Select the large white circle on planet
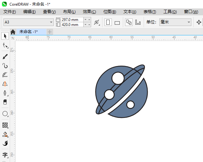203x162 pixels. (118, 78)
